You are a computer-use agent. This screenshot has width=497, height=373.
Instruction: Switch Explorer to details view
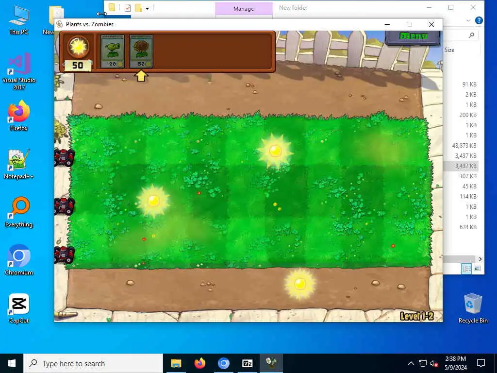466,269
